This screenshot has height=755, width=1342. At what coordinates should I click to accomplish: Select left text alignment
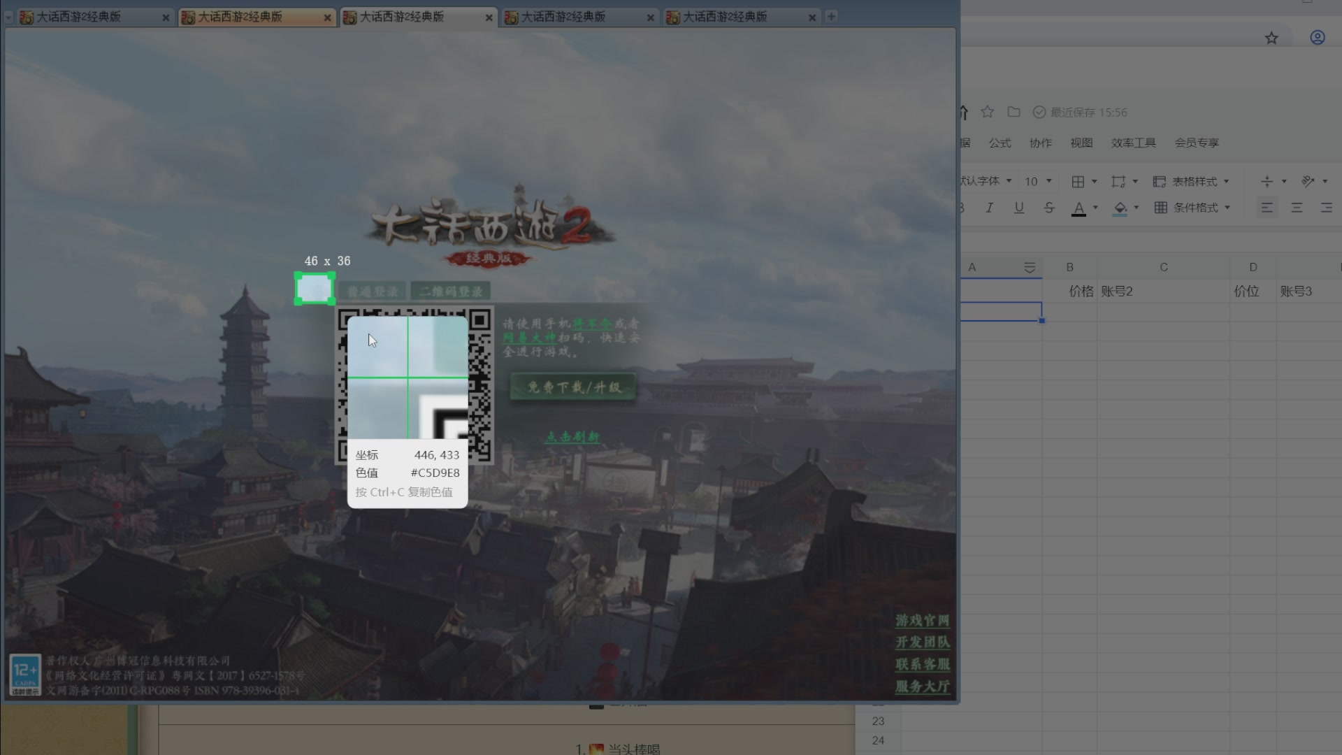coord(1267,208)
